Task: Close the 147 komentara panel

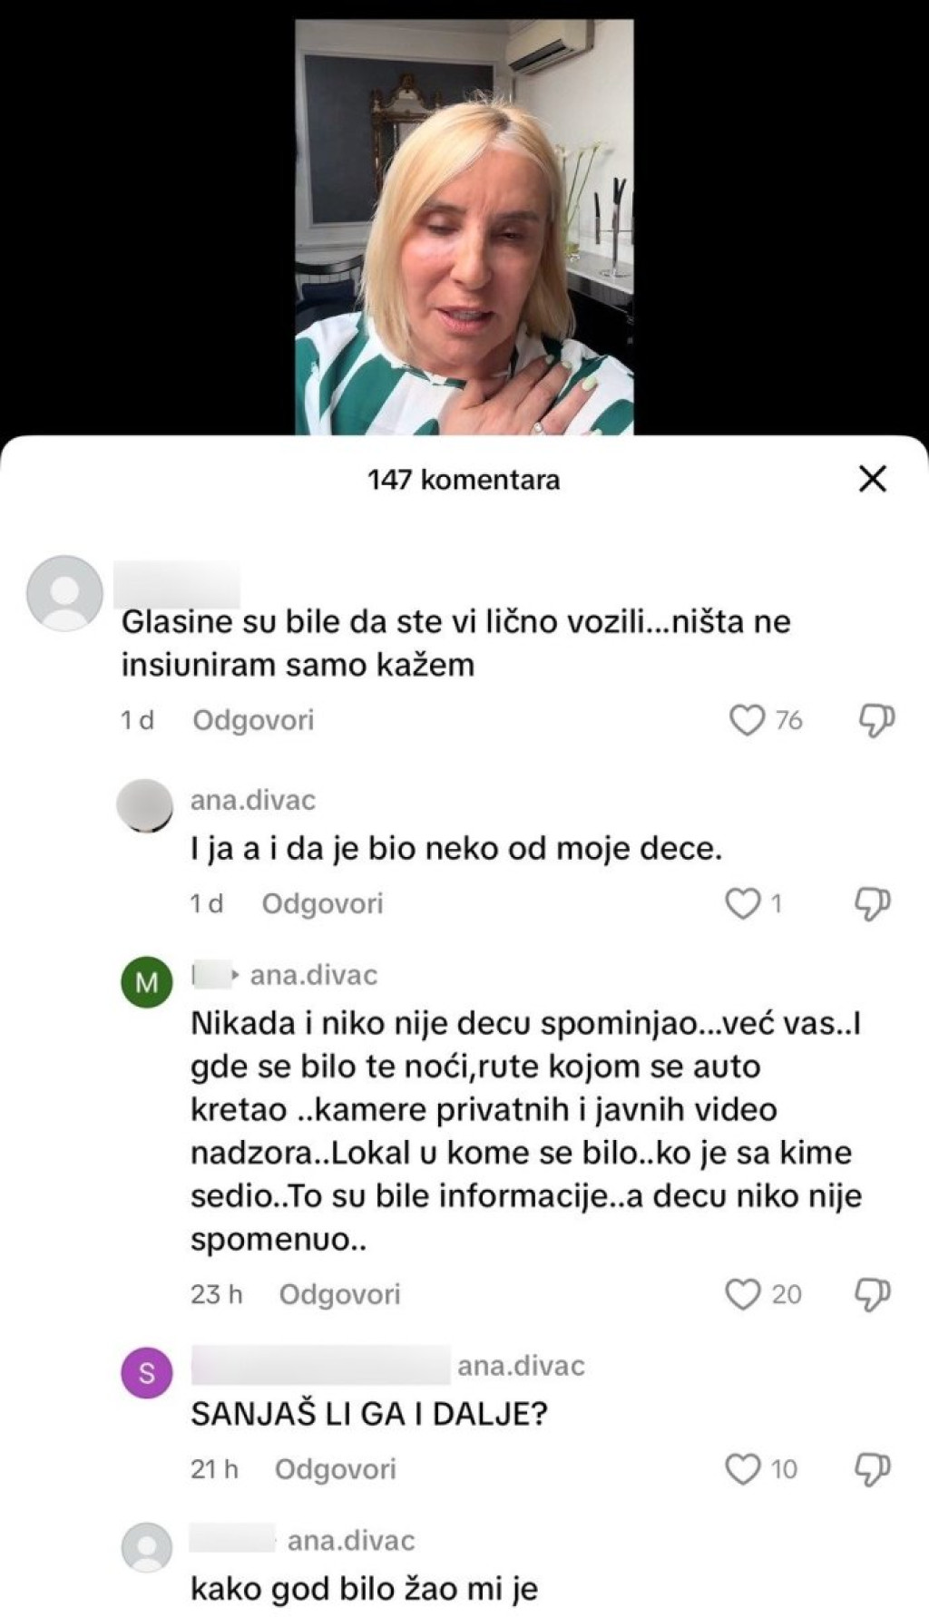Action: (872, 479)
